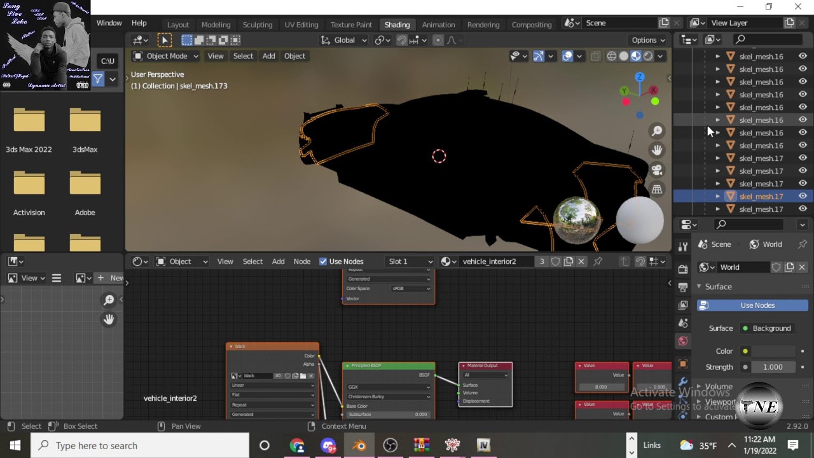The height and width of the screenshot is (458, 814).
Task: Choose the Set new selection mode icon
Action: tap(187, 40)
